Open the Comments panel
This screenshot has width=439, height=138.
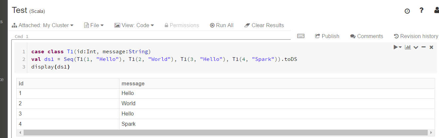click(x=366, y=36)
